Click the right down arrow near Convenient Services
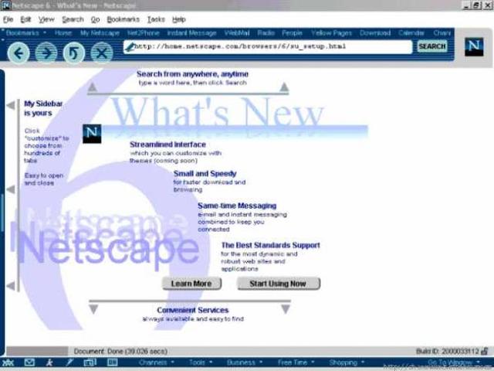The image size is (494, 371). coord(286,309)
